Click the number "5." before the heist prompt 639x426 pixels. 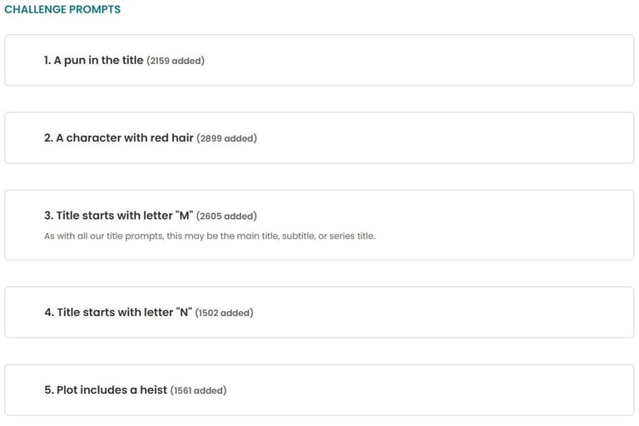49,389
